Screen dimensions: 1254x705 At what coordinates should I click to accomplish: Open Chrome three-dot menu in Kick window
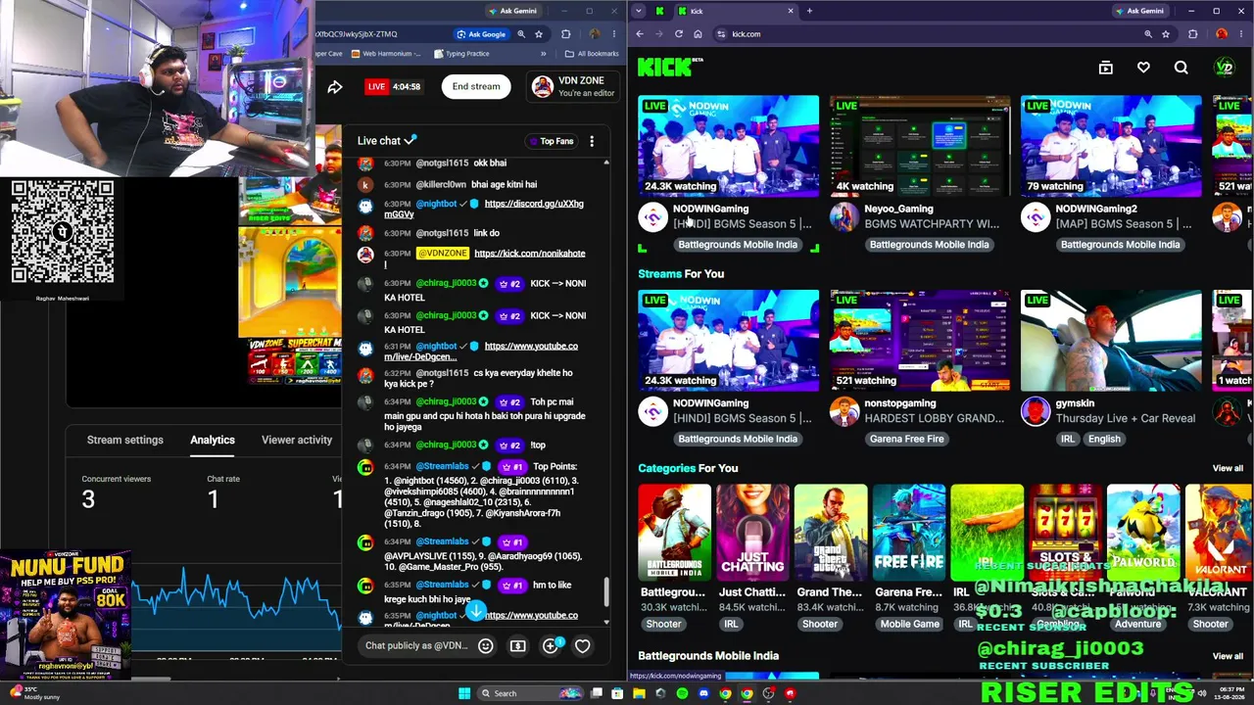pyautogui.click(x=1242, y=34)
